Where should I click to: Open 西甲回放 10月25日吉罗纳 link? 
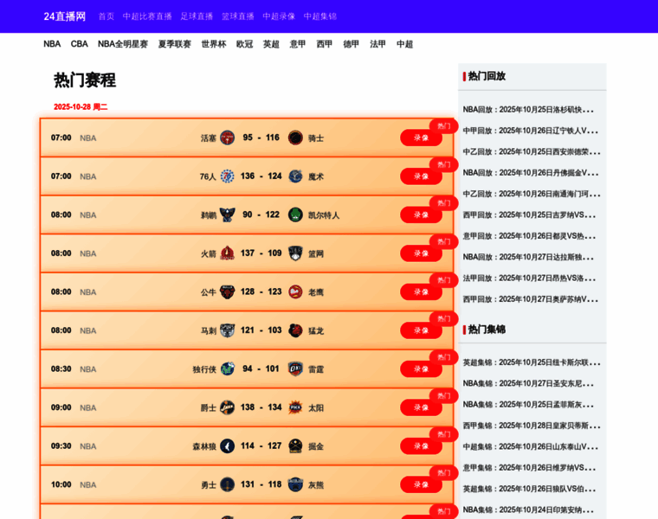click(x=529, y=215)
